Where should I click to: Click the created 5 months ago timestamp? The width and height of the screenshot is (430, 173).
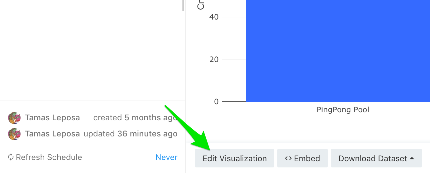click(136, 118)
